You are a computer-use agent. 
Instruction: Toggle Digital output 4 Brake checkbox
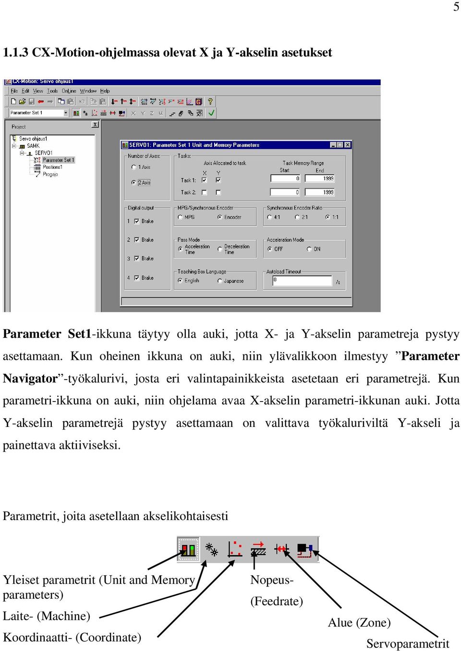137,278
